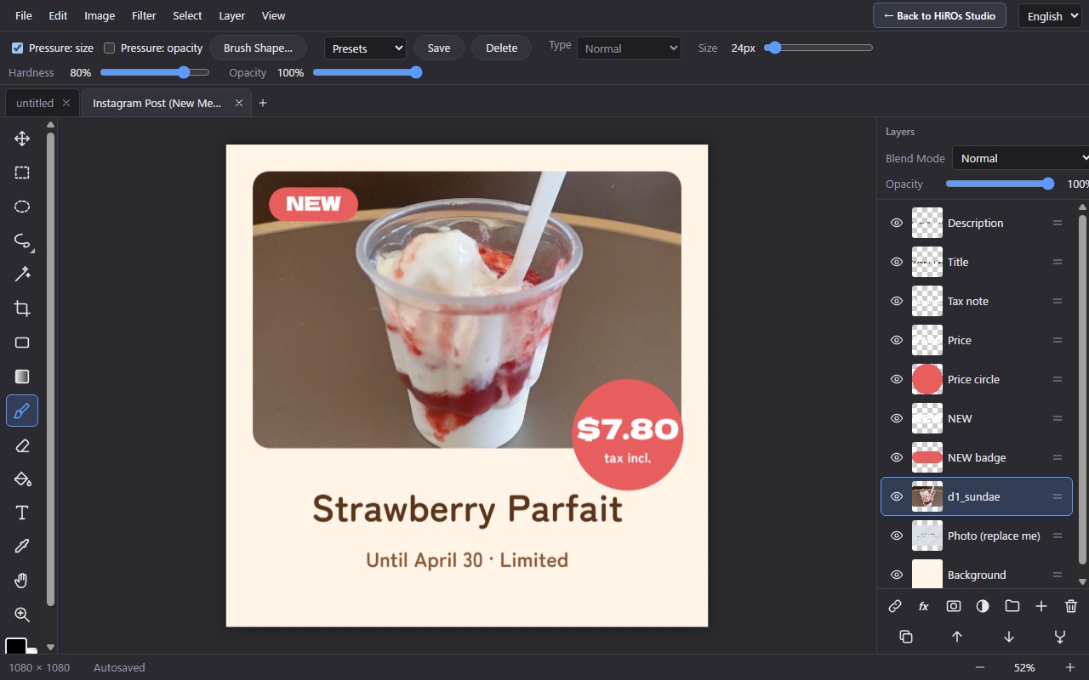Select the Crop tool
Screen dimensions: 1089x680
(x=22, y=309)
